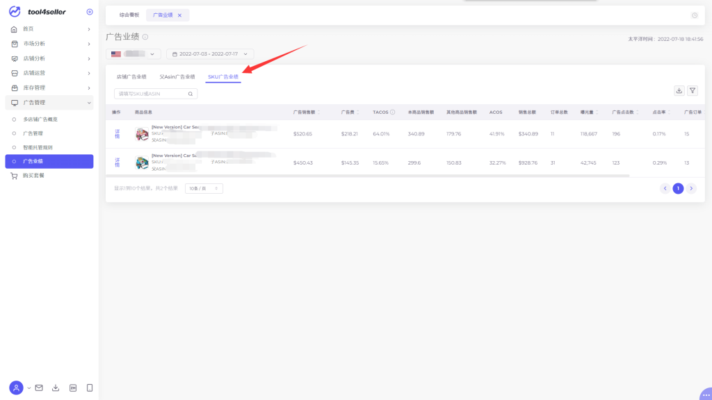The width and height of the screenshot is (712, 400).
Task: Click the info icon beside 广告业绩 title
Action: (x=145, y=37)
